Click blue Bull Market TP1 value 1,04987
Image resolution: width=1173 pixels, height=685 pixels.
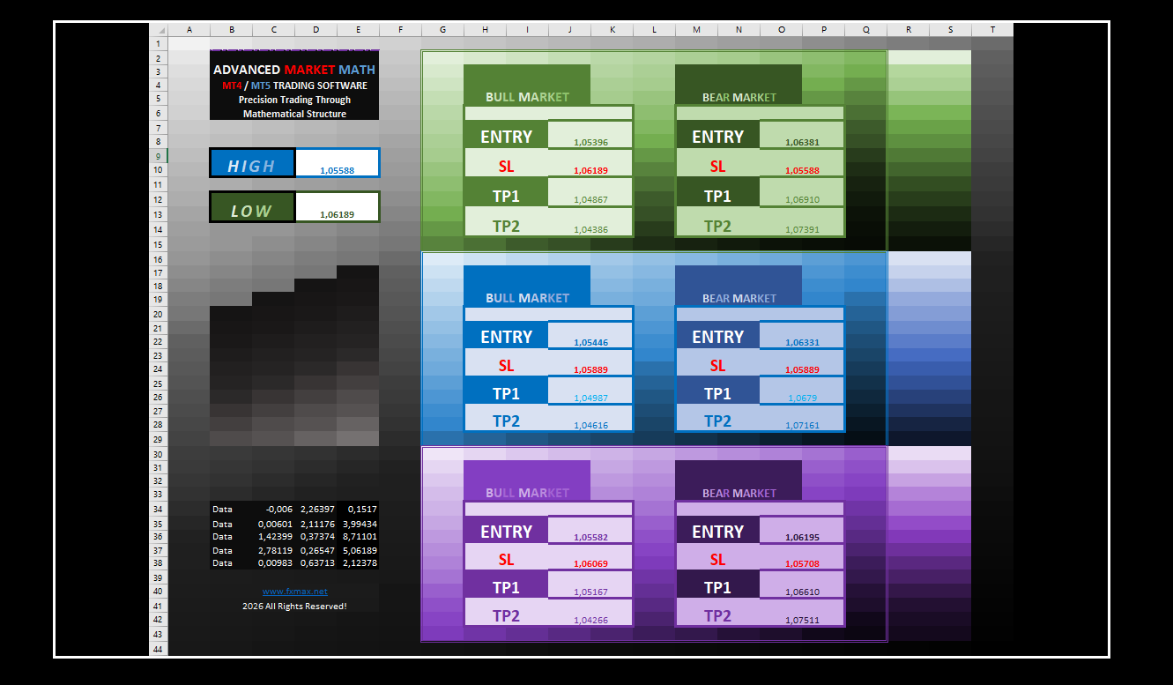coord(590,392)
